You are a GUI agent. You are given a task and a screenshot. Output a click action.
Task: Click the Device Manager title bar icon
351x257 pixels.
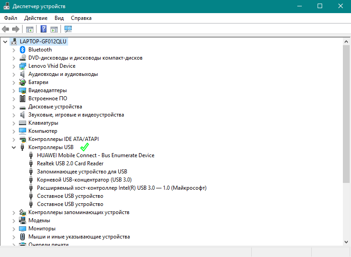tap(6, 6)
